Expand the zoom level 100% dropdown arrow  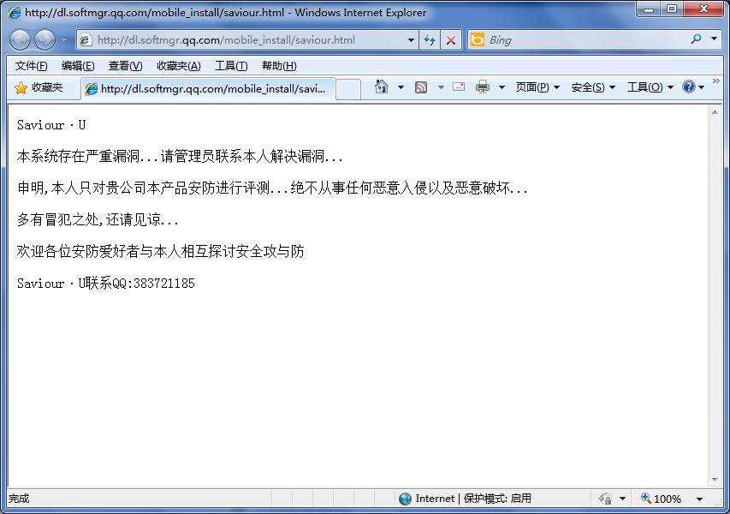click(x=699, y=499)
